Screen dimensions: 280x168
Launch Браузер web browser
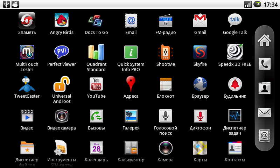point(200,84)
